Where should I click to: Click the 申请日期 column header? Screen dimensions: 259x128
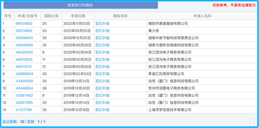click(78, 16)
